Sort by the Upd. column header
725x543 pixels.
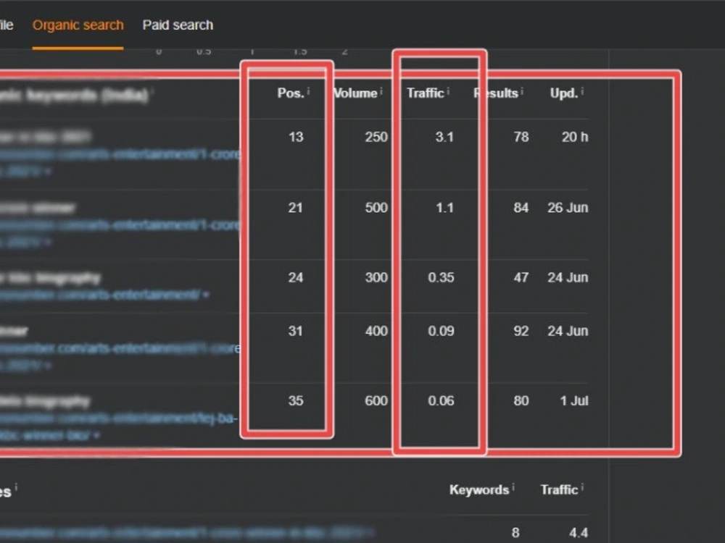click(563, 93)
